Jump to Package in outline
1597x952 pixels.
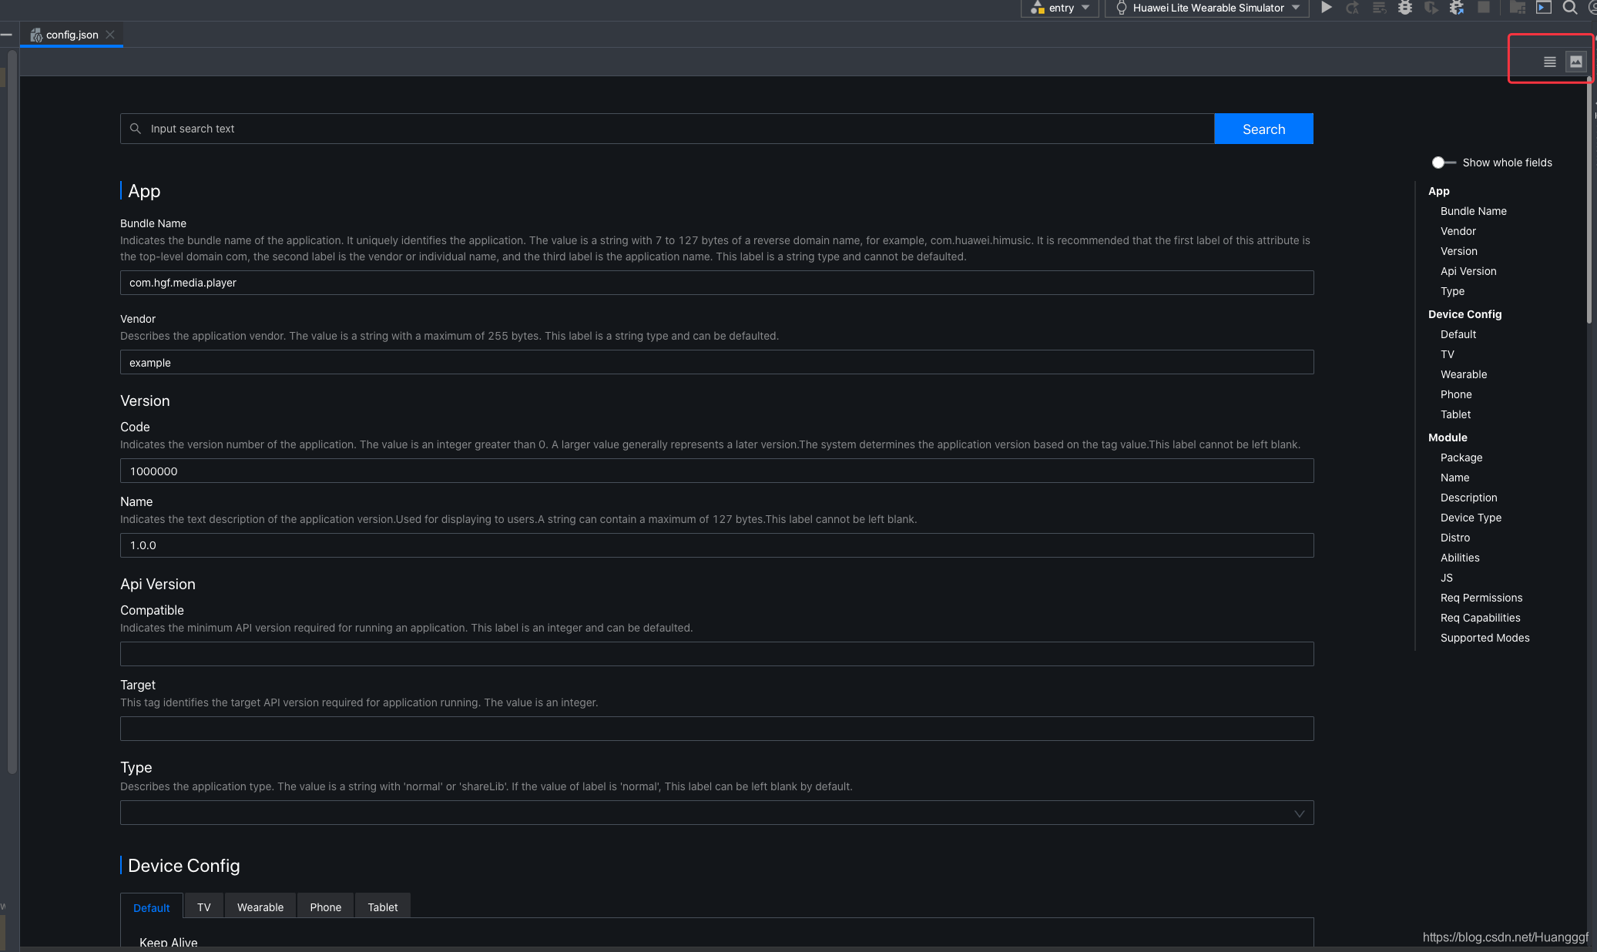[x=1461, y=458]
